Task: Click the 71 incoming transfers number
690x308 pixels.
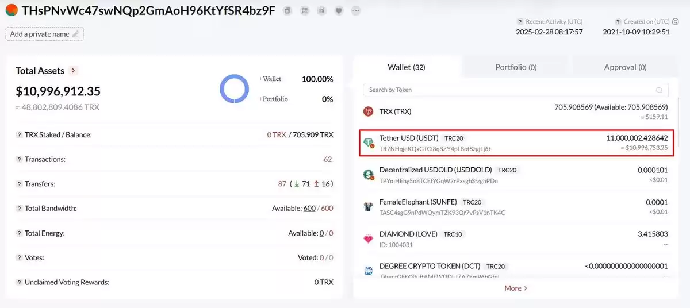Action: click(x=306, y=184)
